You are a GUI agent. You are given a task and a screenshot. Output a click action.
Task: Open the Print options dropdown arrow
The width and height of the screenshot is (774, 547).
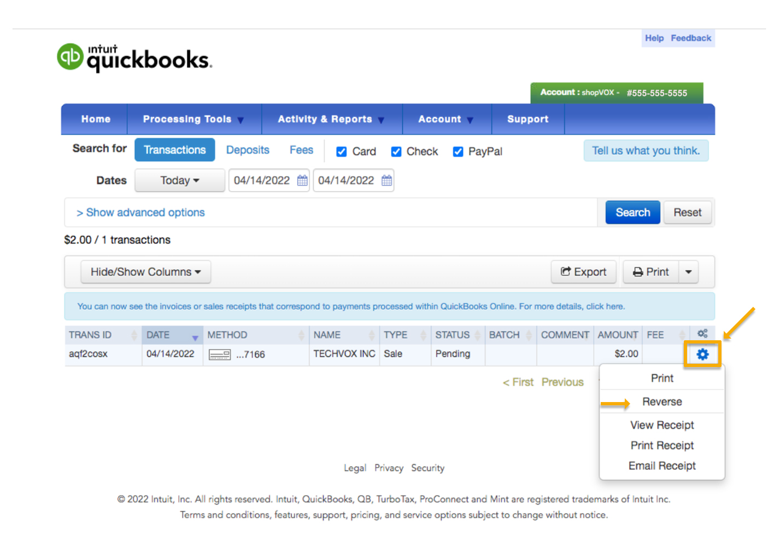tap(689, 272)
